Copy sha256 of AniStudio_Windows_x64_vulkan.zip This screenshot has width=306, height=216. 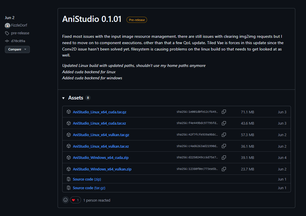(224, 169)
